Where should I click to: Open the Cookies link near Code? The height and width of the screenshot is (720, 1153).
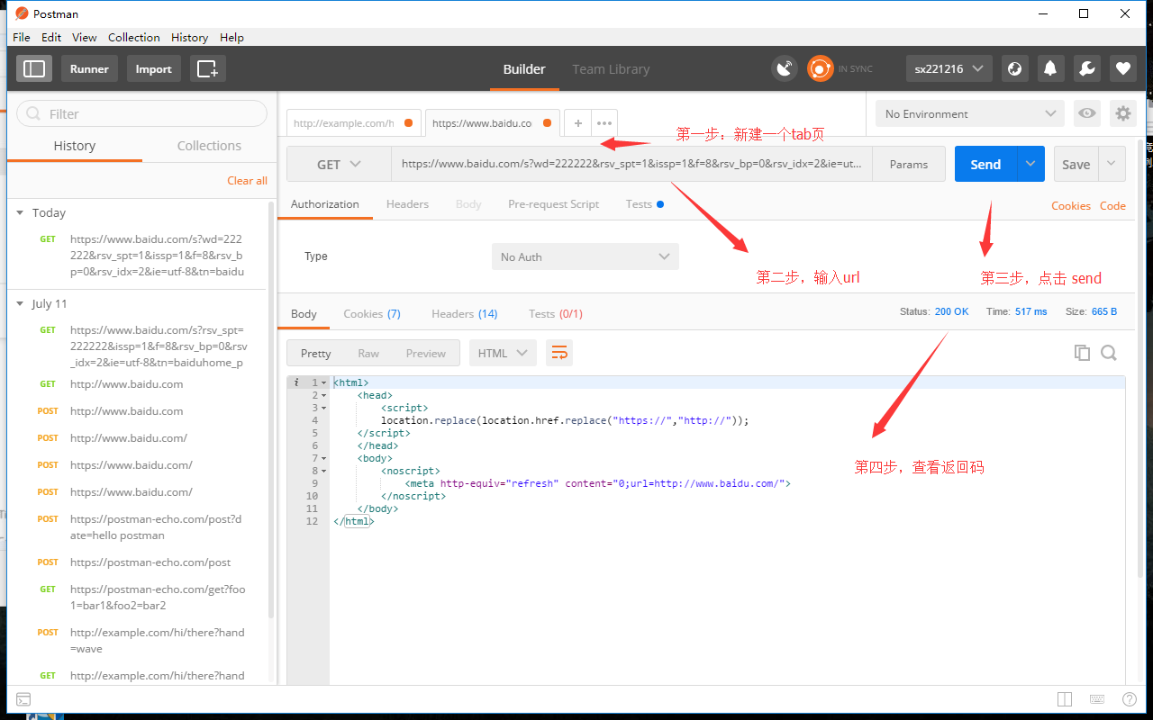(x=1071, y=206)
